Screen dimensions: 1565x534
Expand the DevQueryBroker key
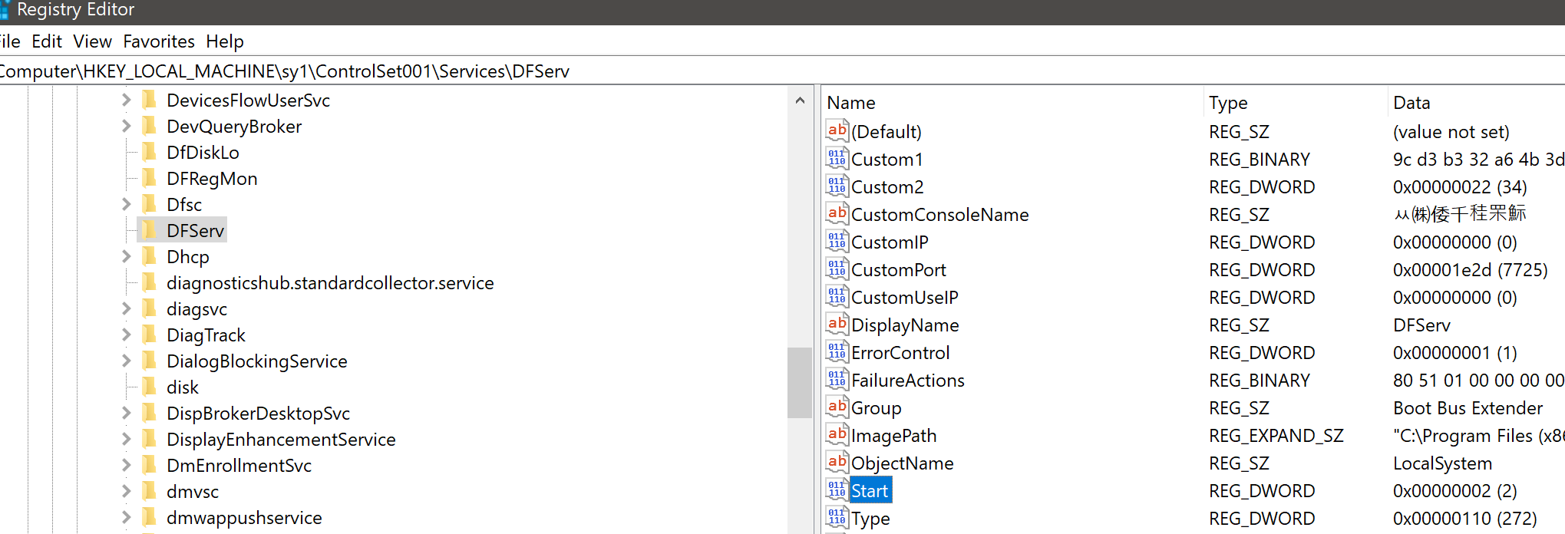[127, 126]
